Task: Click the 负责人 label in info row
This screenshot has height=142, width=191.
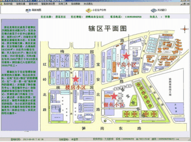Action: pos(154,17)
